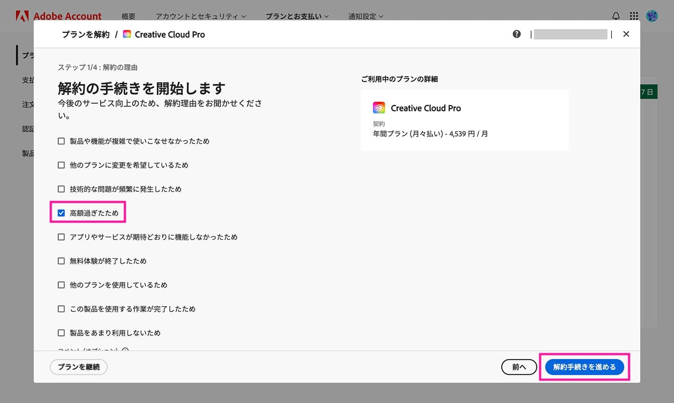Expand the アカウントとセキュリティ dropdown
The height and width of the screenshot is (403, 674).
200,16
